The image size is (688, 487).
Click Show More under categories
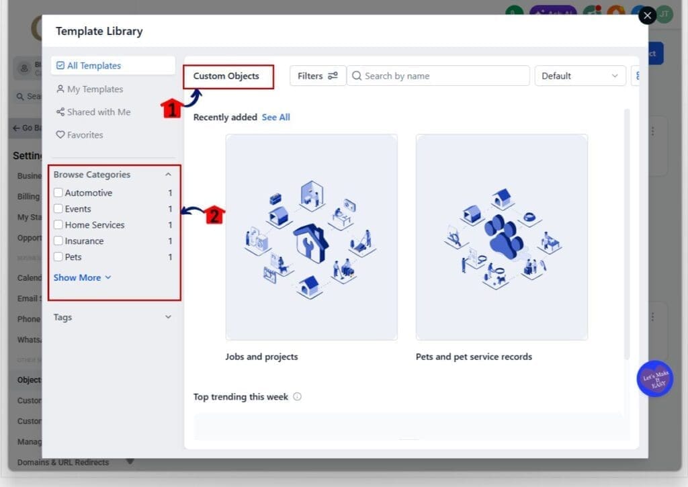point(82,277)
